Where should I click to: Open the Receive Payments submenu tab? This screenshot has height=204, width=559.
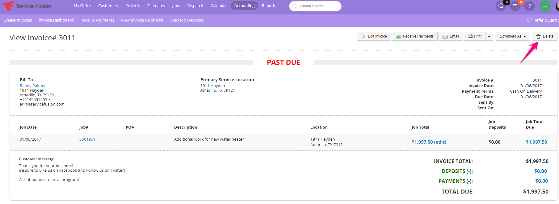97,20
